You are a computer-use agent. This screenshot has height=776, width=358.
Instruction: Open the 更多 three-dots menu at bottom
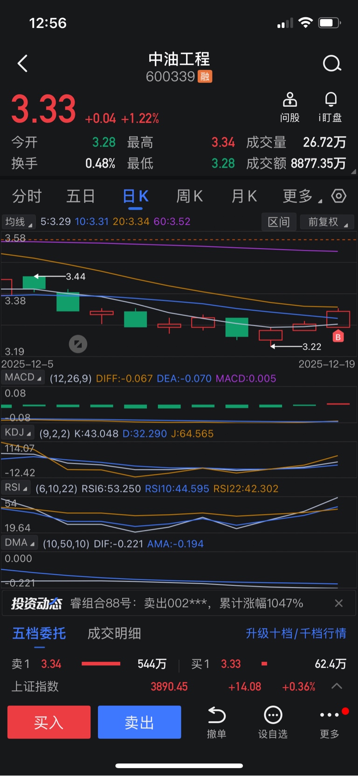click(330, 715)
